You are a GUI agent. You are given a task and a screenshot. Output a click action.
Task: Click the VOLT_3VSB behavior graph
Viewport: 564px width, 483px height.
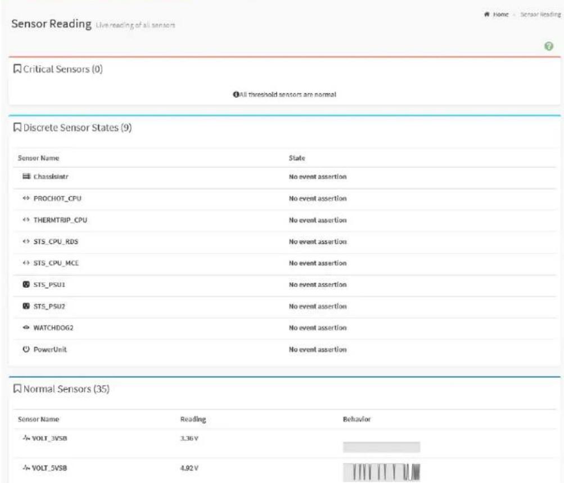click(381, 447)
